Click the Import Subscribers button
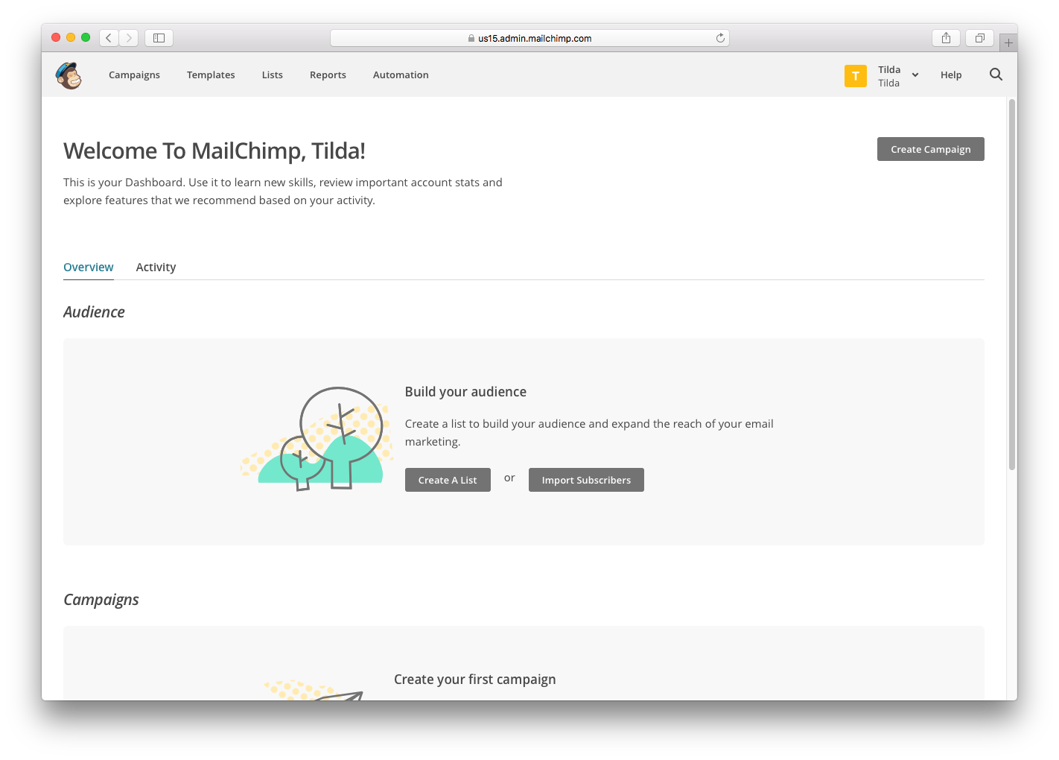This screenshot has width=1059, height=760. [x=586, y=480]
